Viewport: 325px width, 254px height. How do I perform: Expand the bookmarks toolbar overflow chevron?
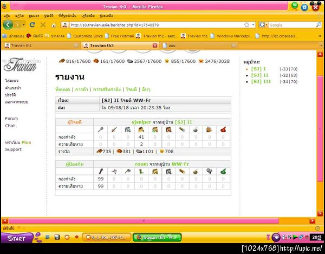pyautogui.click(x=320, y=36)
